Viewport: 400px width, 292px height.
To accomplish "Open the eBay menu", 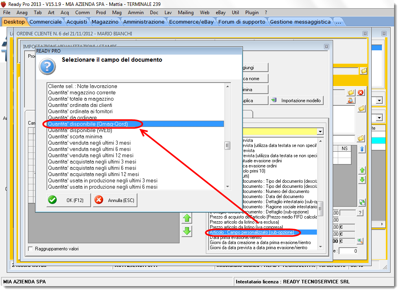I will pyautogui.click(x=220, y=13).
